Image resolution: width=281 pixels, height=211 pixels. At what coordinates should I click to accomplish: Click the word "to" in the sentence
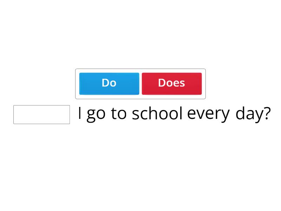pos(118,114)
